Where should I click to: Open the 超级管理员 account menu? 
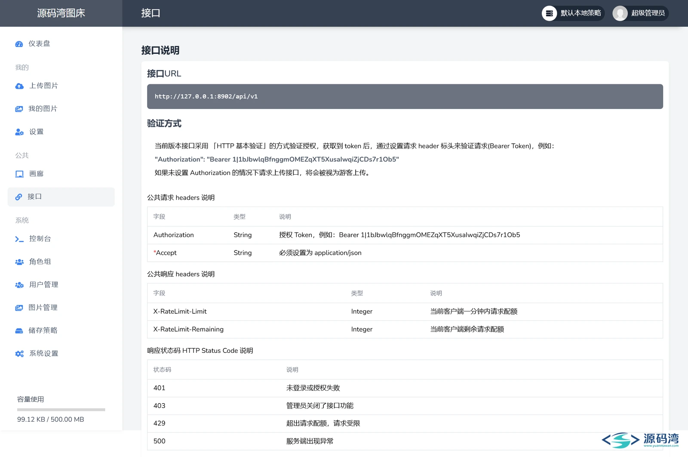click(641, 13)
